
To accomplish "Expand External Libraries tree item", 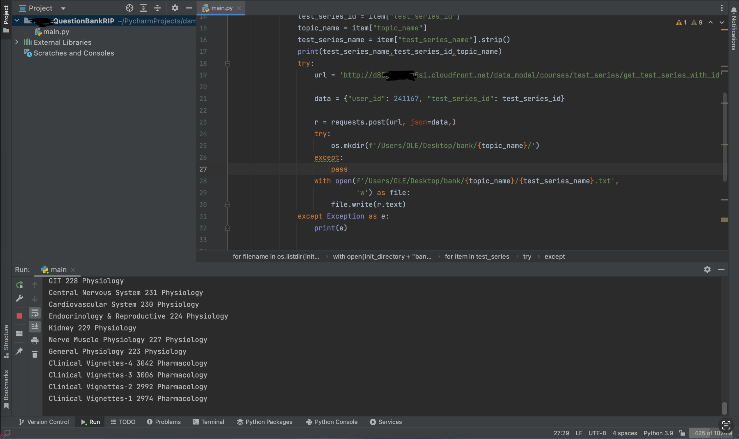I will tap(16, 42).
